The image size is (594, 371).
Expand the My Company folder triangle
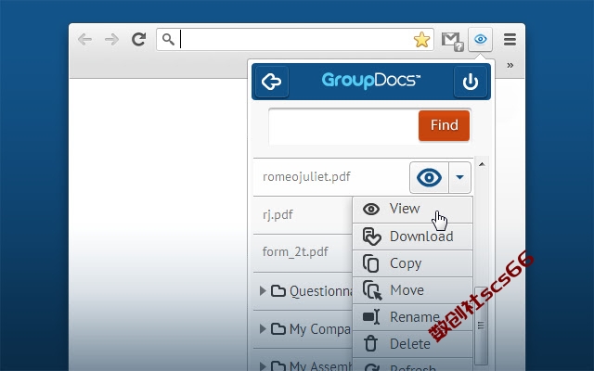263,328
